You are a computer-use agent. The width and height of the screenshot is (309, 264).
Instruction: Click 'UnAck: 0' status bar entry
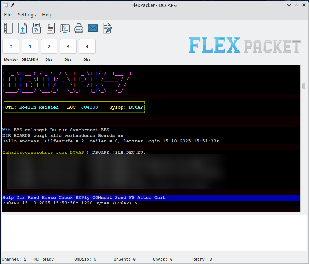(163, 259)
